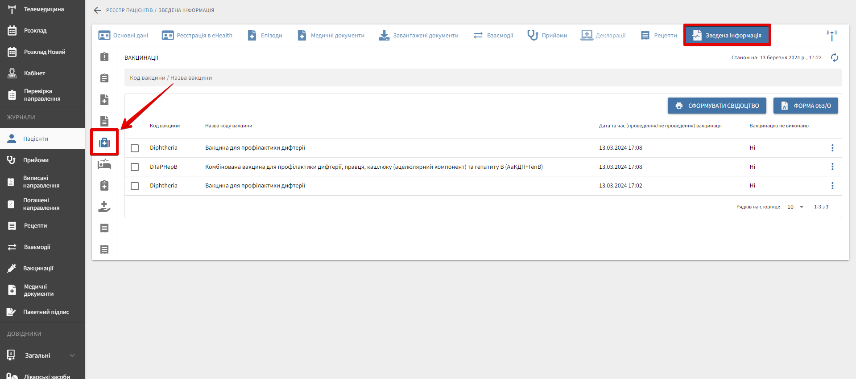Open the three-dot menu for the first Diphtheria row

pos(832,148)
